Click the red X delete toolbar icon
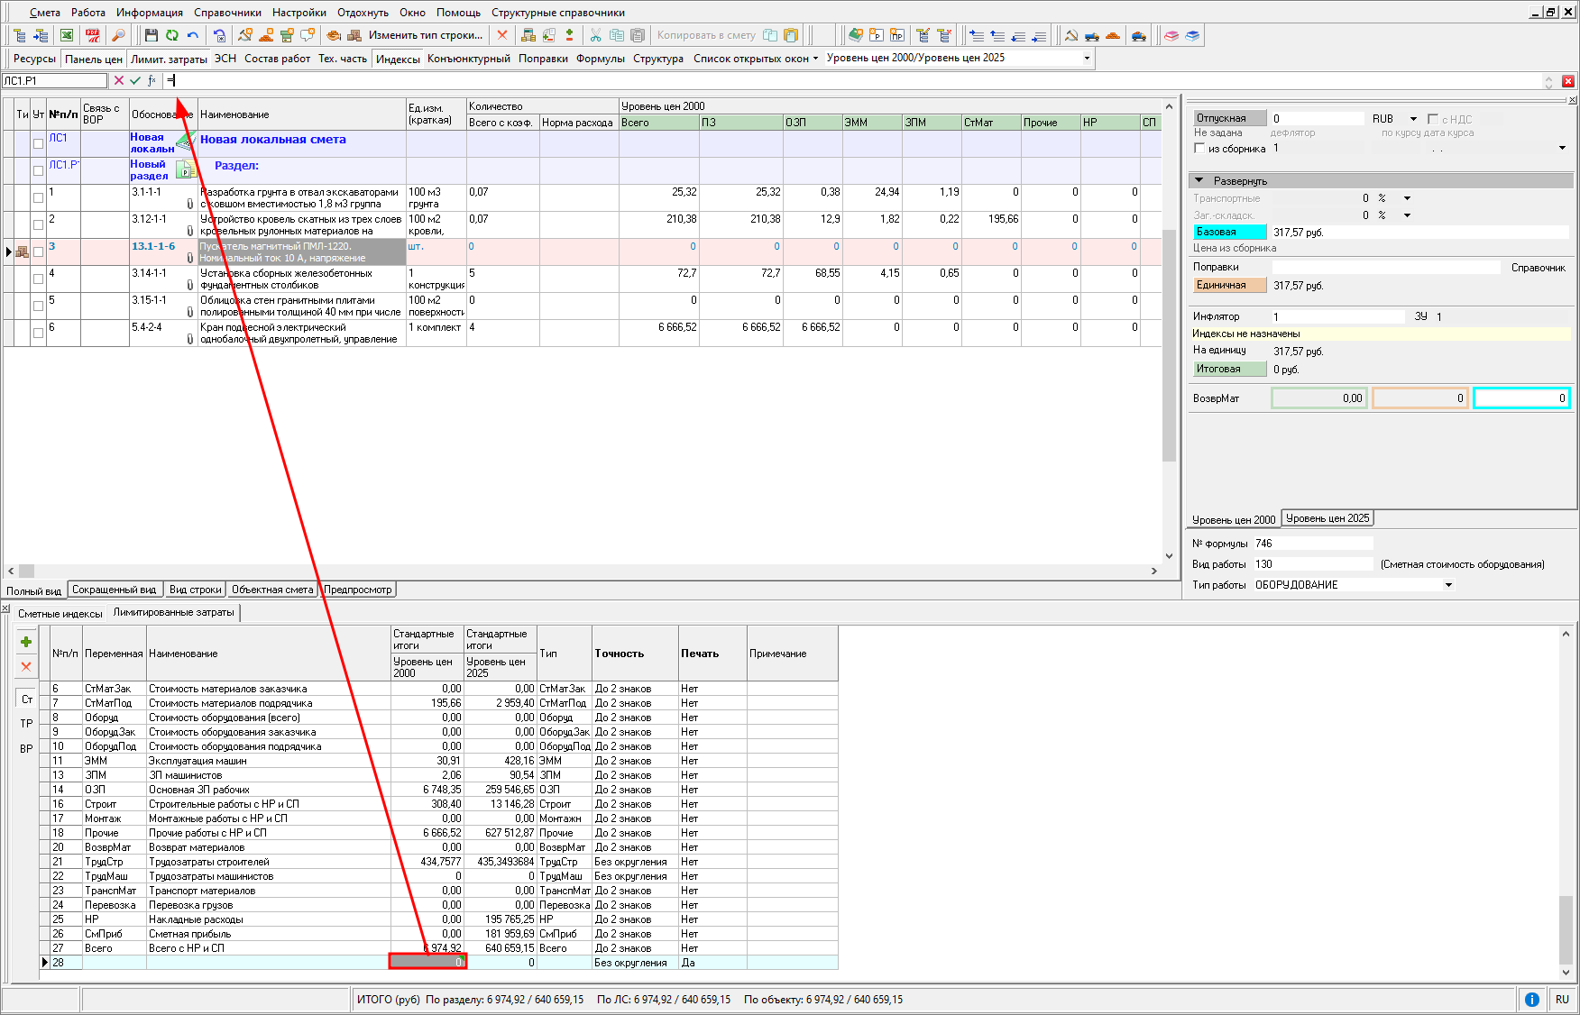 [502, 35]
